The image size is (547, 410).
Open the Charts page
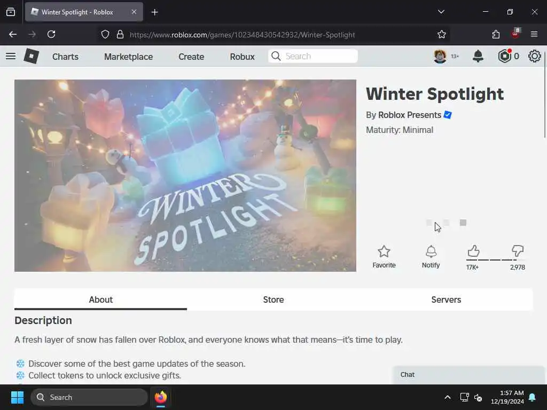(x=65, y=57)
